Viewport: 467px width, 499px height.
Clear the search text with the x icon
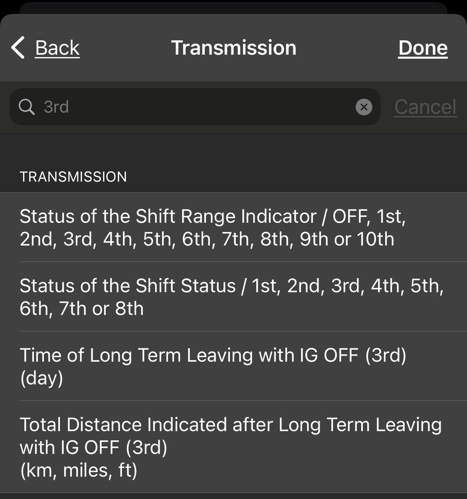pyautogui.click(x=364, y=107)
